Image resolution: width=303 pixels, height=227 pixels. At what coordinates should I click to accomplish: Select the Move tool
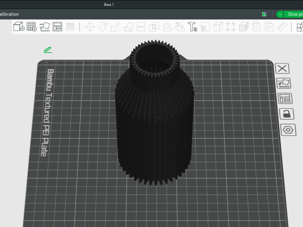[90, 27]
